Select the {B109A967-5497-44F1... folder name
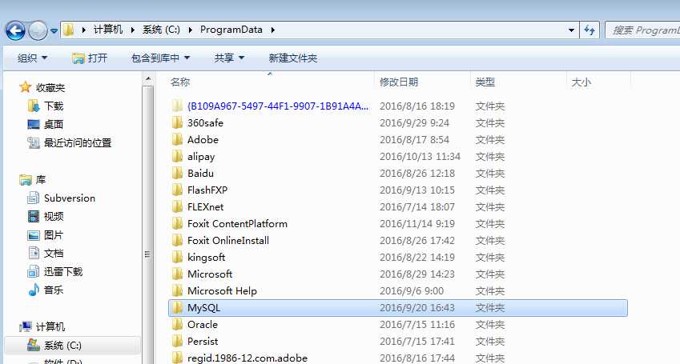Screen dimensions: 680x364 tap(278, 106)
